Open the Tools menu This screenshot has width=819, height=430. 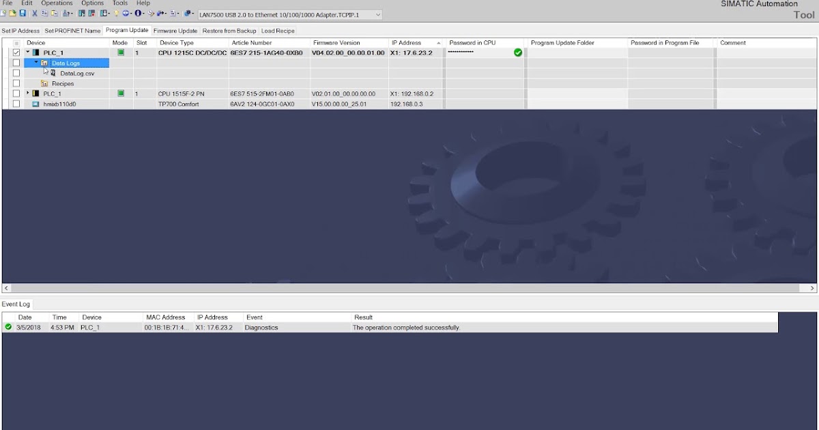[x=119, y=3]
